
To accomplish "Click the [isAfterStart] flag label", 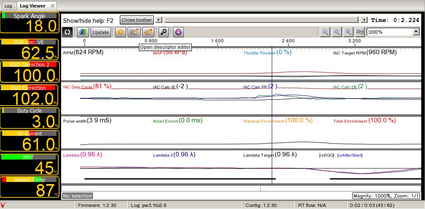I will coord(350,155).
